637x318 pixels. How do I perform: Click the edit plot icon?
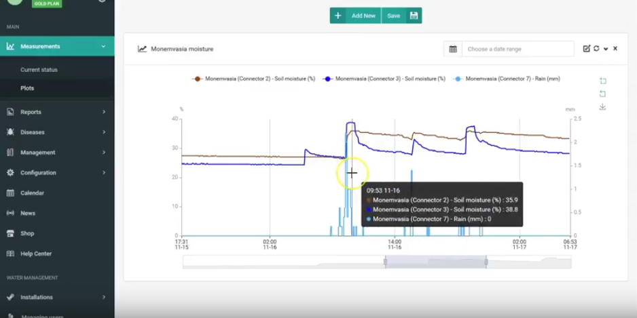click(x=587, y=49)
